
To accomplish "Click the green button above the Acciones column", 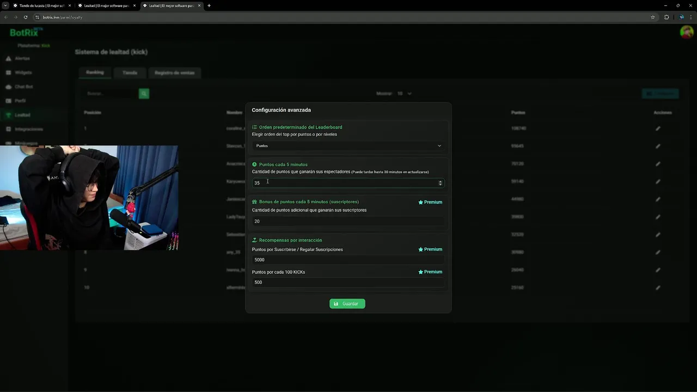I will 660,94.
